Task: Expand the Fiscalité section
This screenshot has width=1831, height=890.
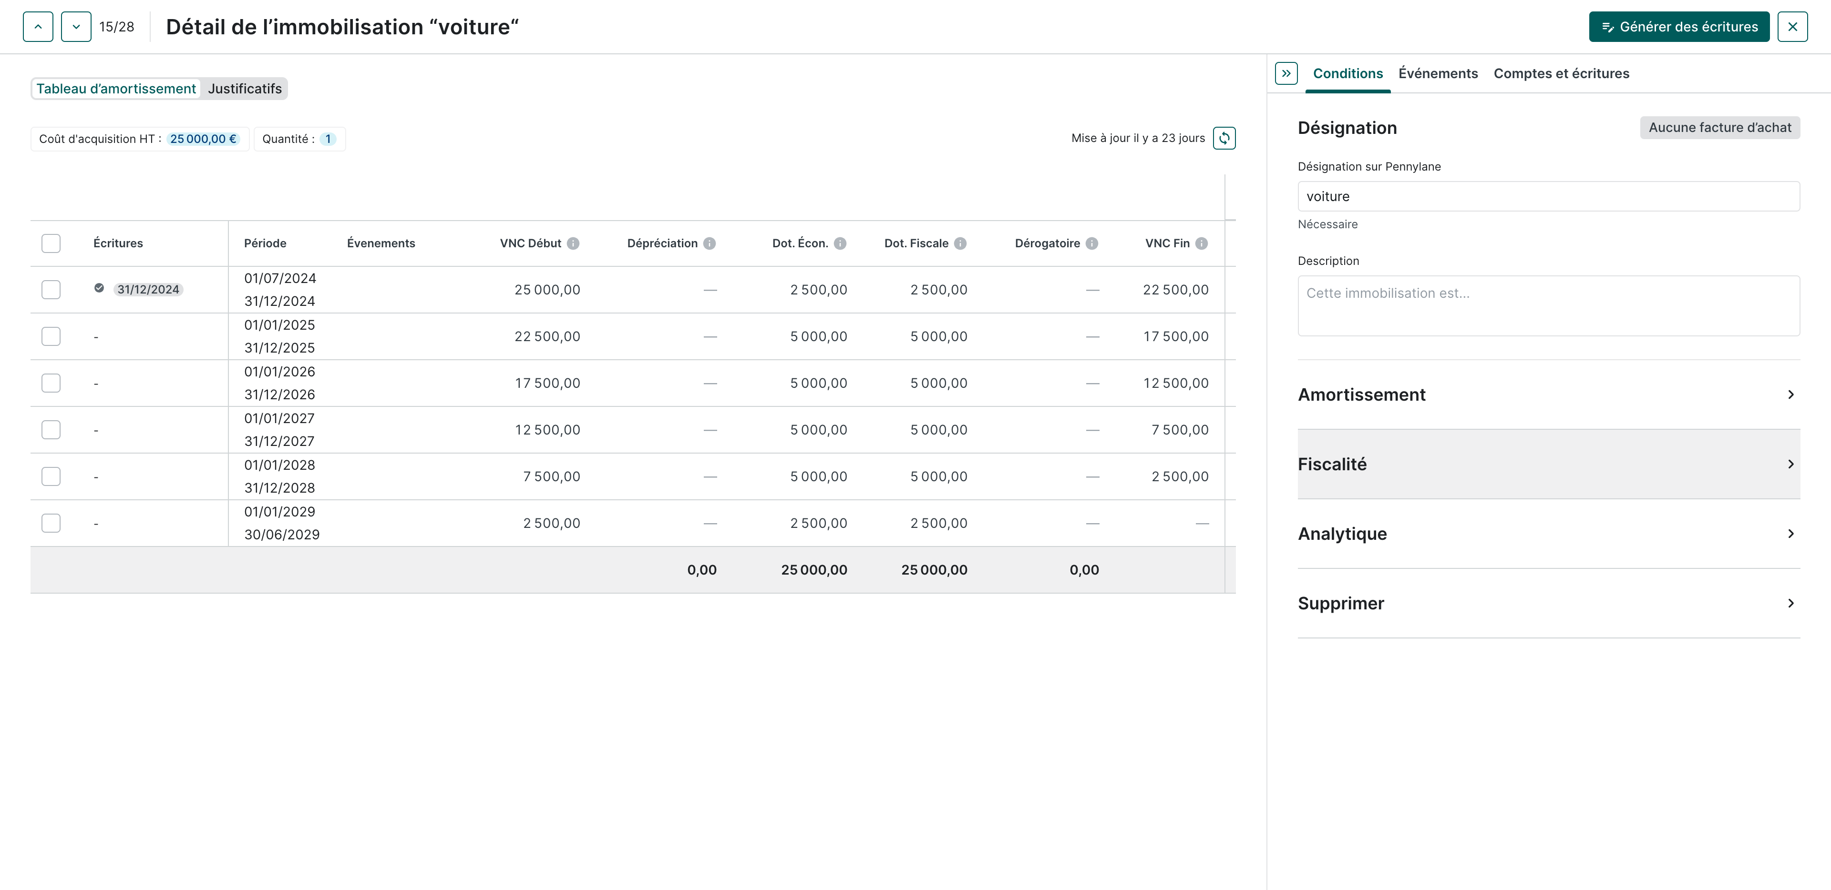Action: (x=1548, y=465)
